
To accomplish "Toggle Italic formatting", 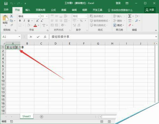I will pyautogui.click(x=24, y=21).
